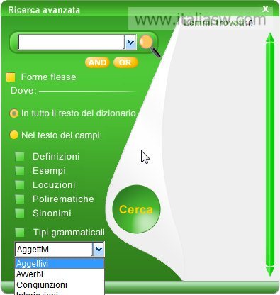Click the results scrollbar up arrow
This screenshot has width=280, height=295.
click(270, 38)
